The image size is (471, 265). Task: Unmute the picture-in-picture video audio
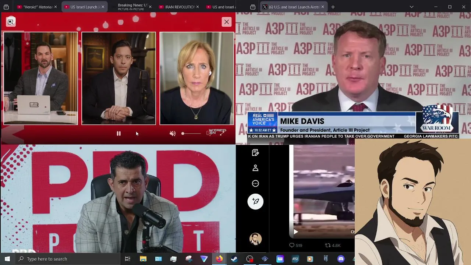[x=173, y=134]
